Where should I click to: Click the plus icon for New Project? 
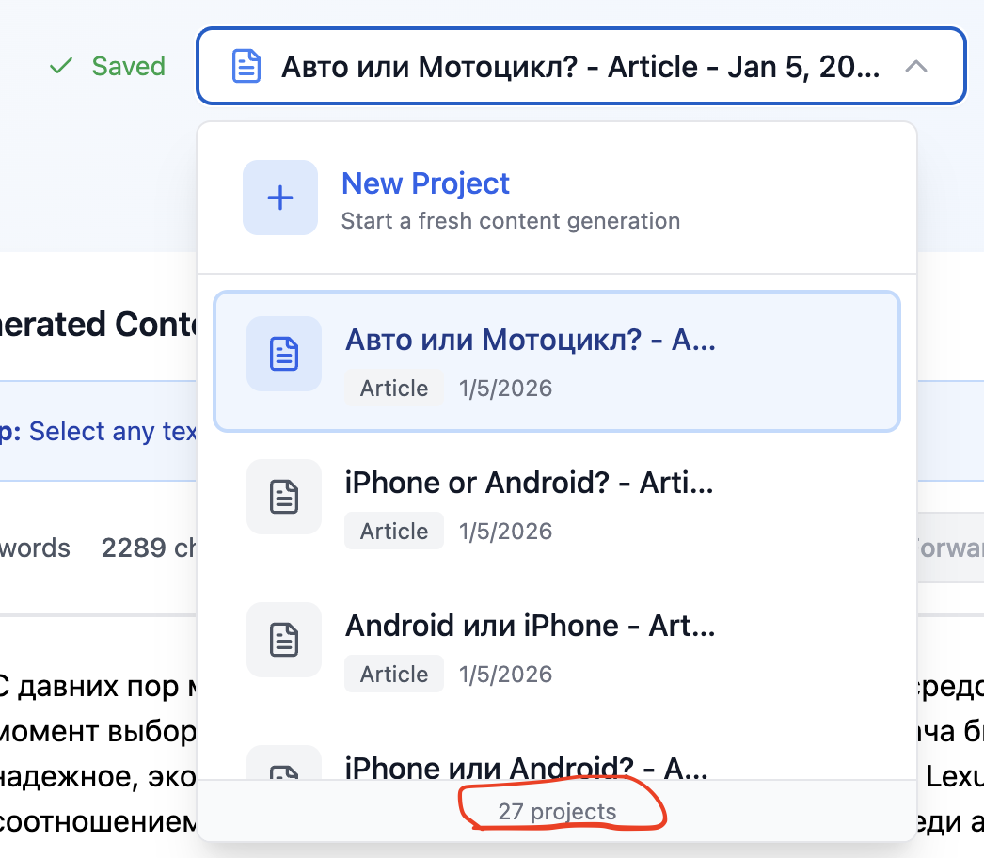[280, 198]
